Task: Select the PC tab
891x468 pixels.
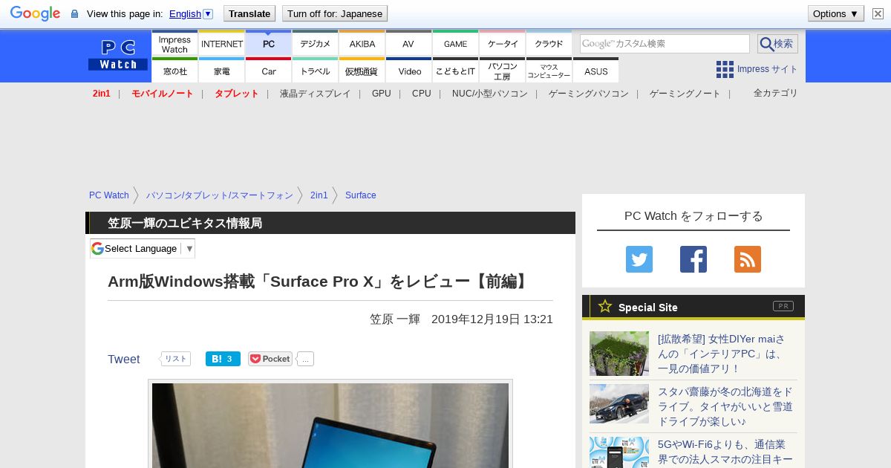Action: click(269, 44)
